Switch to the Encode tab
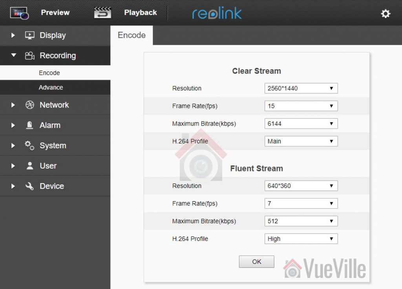 tap(131, 35)
